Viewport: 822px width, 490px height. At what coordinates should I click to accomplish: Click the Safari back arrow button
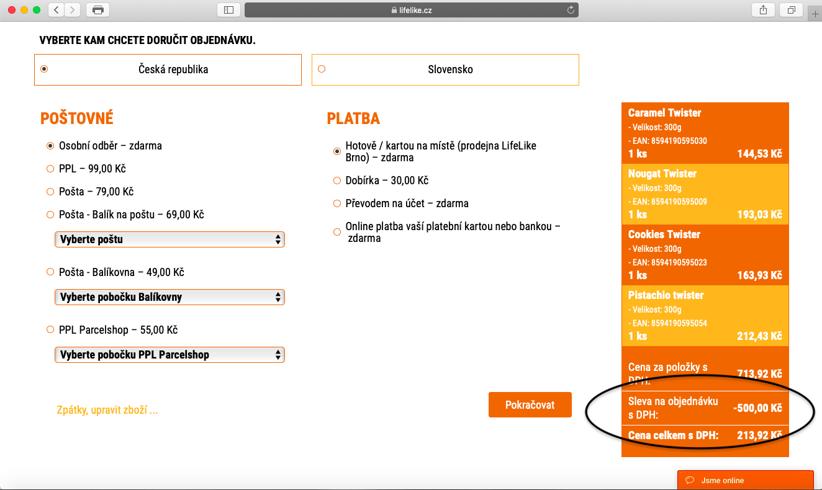56,10
